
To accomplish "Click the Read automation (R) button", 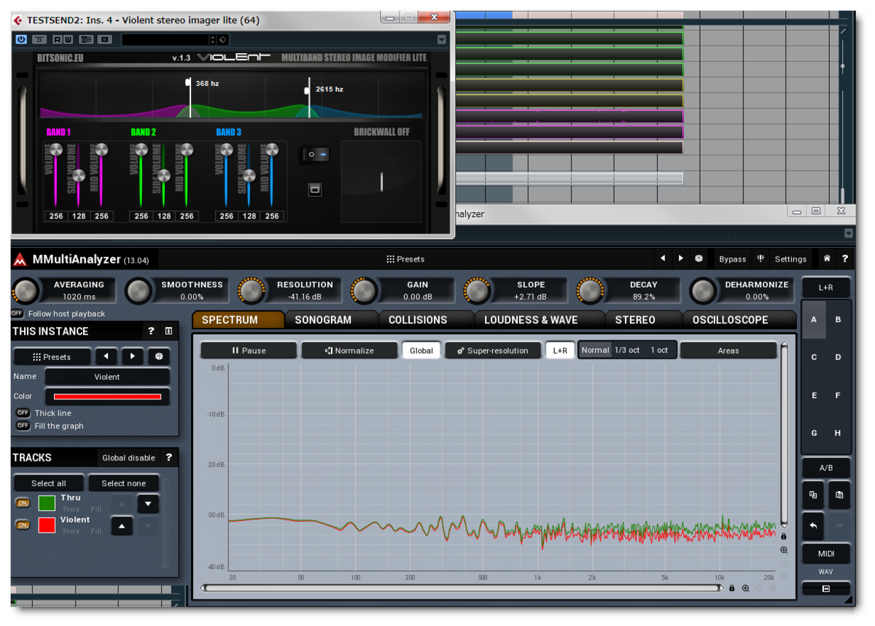I will coord(58,39).
